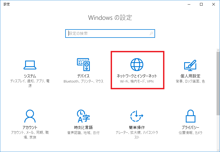
Task: Focus the 設定の検索 search field
Action: tap(110, 34)
